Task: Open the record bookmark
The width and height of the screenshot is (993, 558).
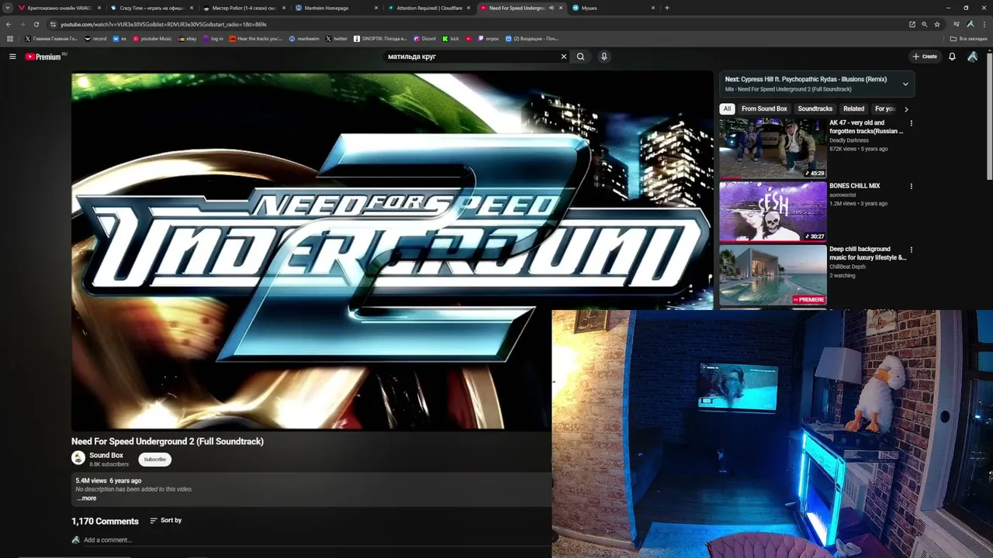Action: (x=95, y=39)
